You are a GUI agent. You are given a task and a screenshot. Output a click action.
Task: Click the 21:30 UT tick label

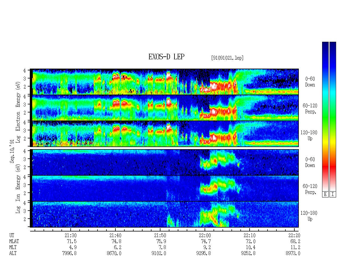coord(70,235)
